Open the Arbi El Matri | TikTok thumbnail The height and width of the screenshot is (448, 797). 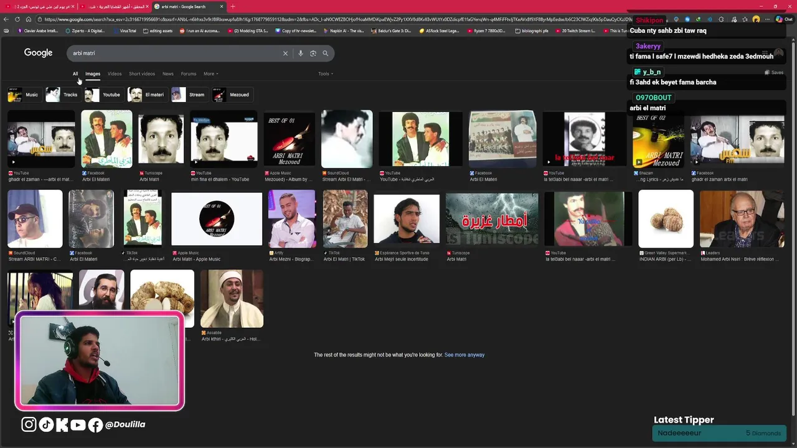pos(345,219)
